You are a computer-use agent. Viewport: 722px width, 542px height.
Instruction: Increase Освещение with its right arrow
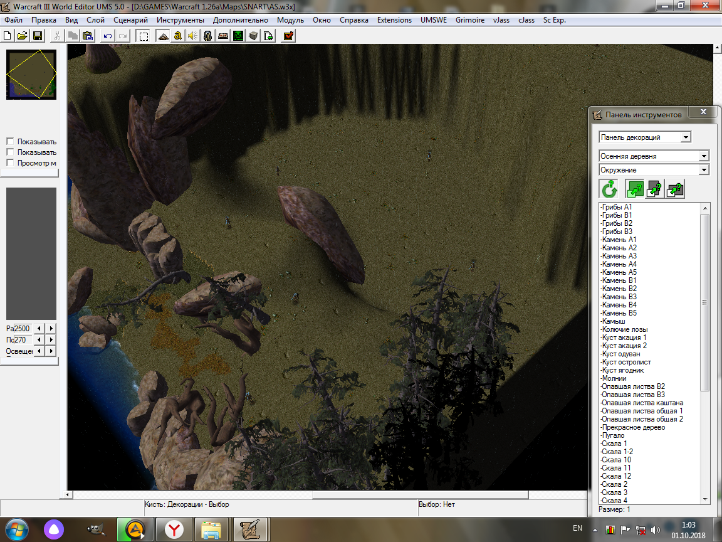tap(51, 351)
